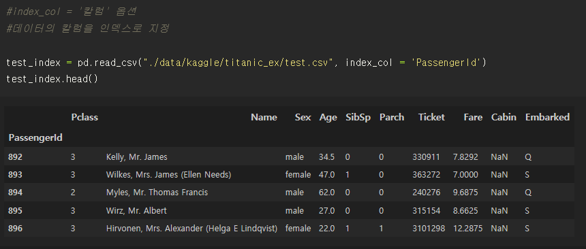Click the SibSp column header
Viewport: 586px width, 249px height.
pyautogui.click(x=358, y=117)
